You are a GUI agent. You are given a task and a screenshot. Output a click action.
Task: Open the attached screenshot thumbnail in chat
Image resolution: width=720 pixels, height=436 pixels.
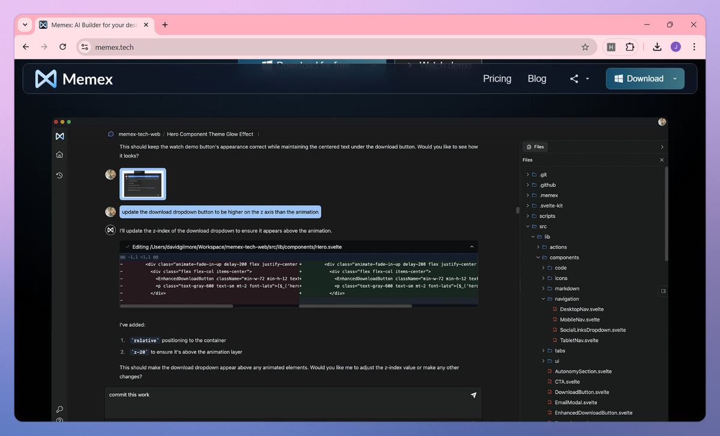click(x=143, y=184)
